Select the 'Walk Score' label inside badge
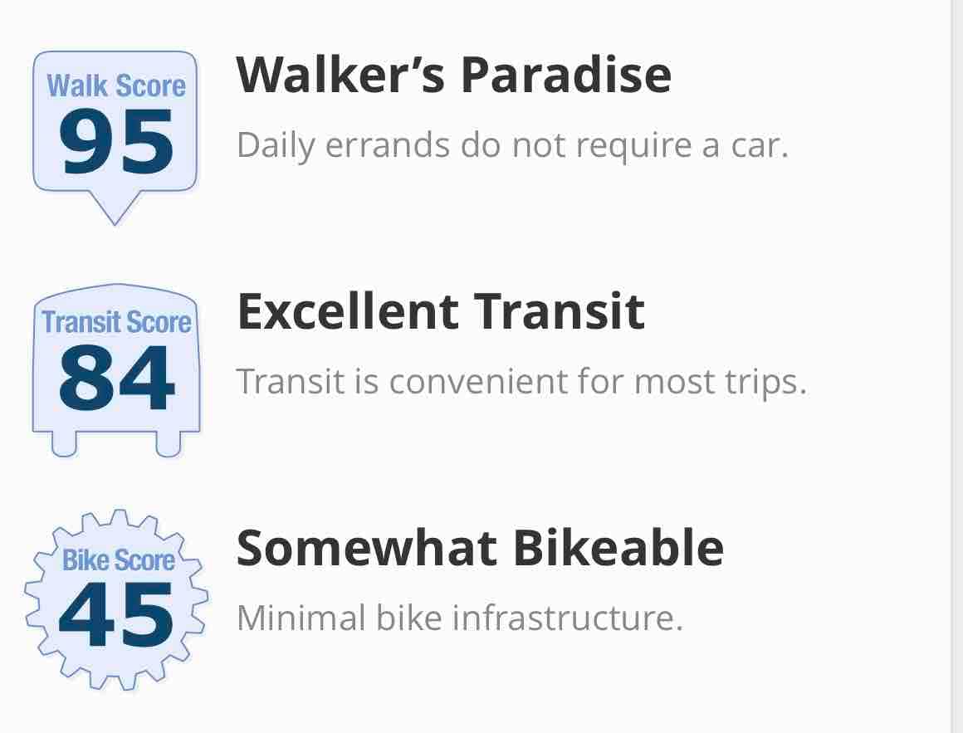 point(116,86)
